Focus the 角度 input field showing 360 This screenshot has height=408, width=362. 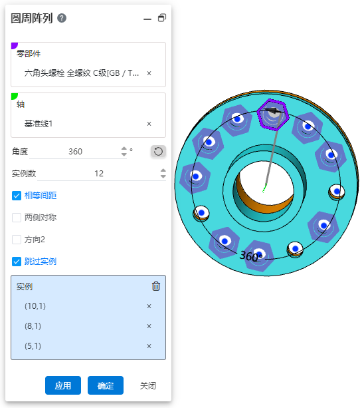tap(75, 152)
